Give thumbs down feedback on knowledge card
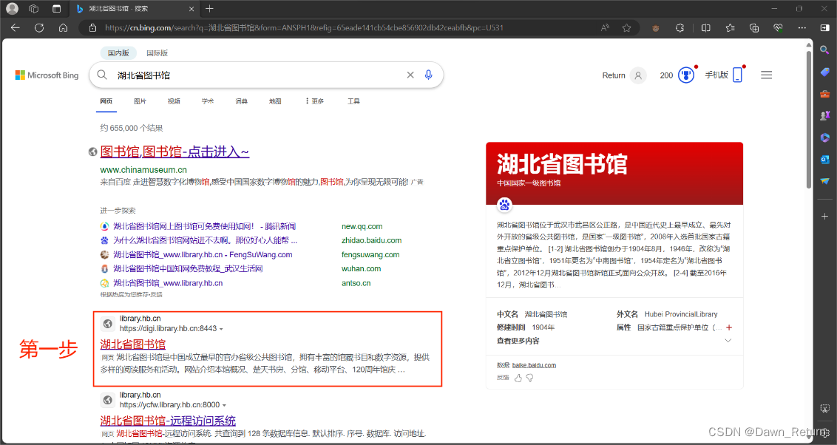 coord(529,378)
